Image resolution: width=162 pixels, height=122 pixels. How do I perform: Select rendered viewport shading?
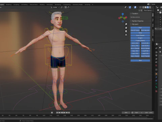[x=150, y=7]
